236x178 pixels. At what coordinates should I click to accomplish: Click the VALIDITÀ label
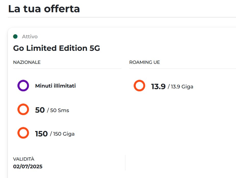pos(24,159)
